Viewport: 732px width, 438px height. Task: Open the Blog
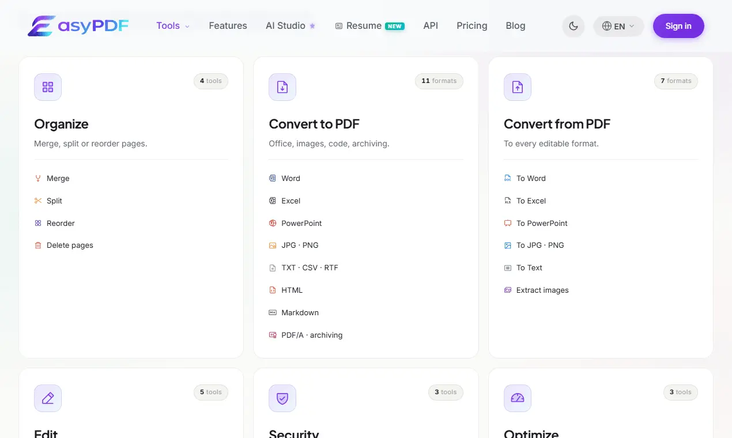coord(515,25)
